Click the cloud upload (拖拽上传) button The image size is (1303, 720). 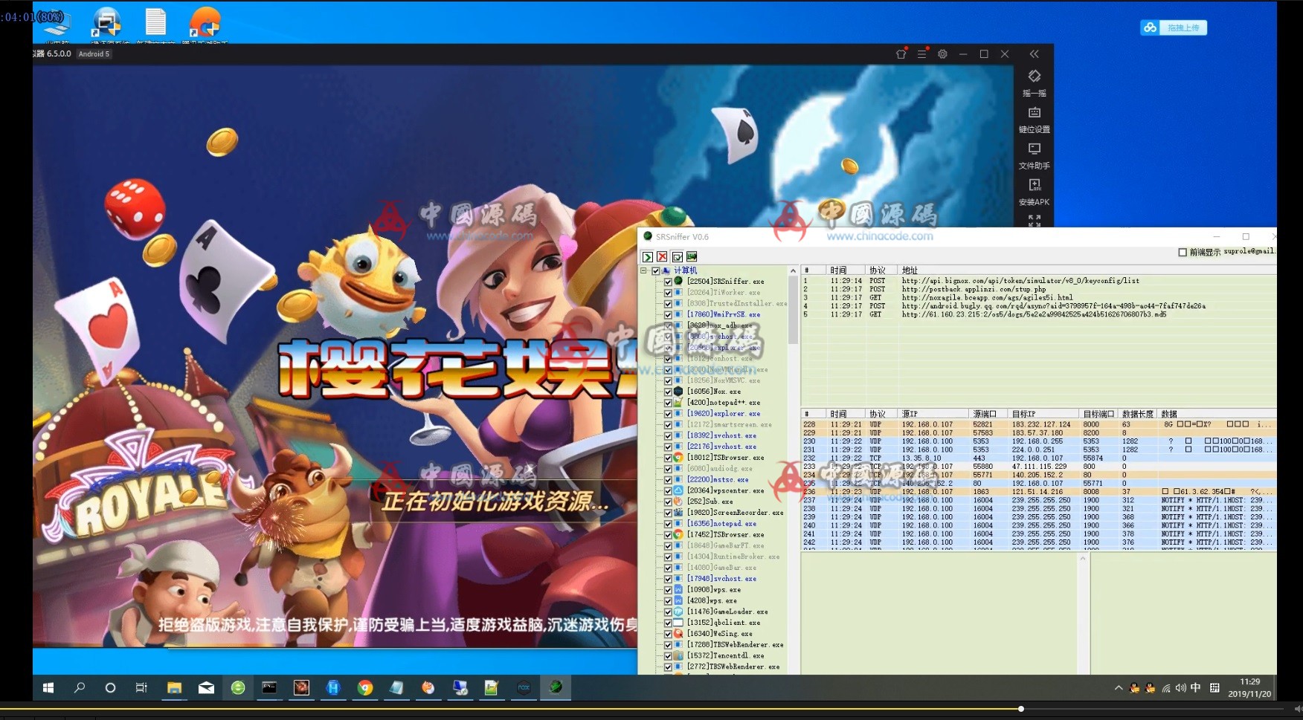(1174, 27)
